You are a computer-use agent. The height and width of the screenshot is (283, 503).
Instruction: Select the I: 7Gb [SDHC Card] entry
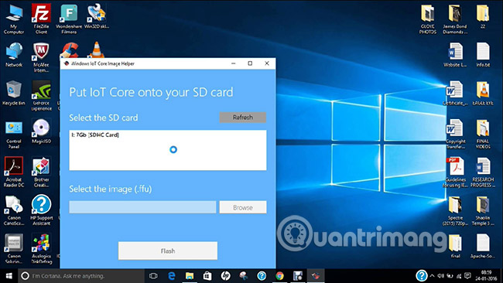(x=95, y=135)
